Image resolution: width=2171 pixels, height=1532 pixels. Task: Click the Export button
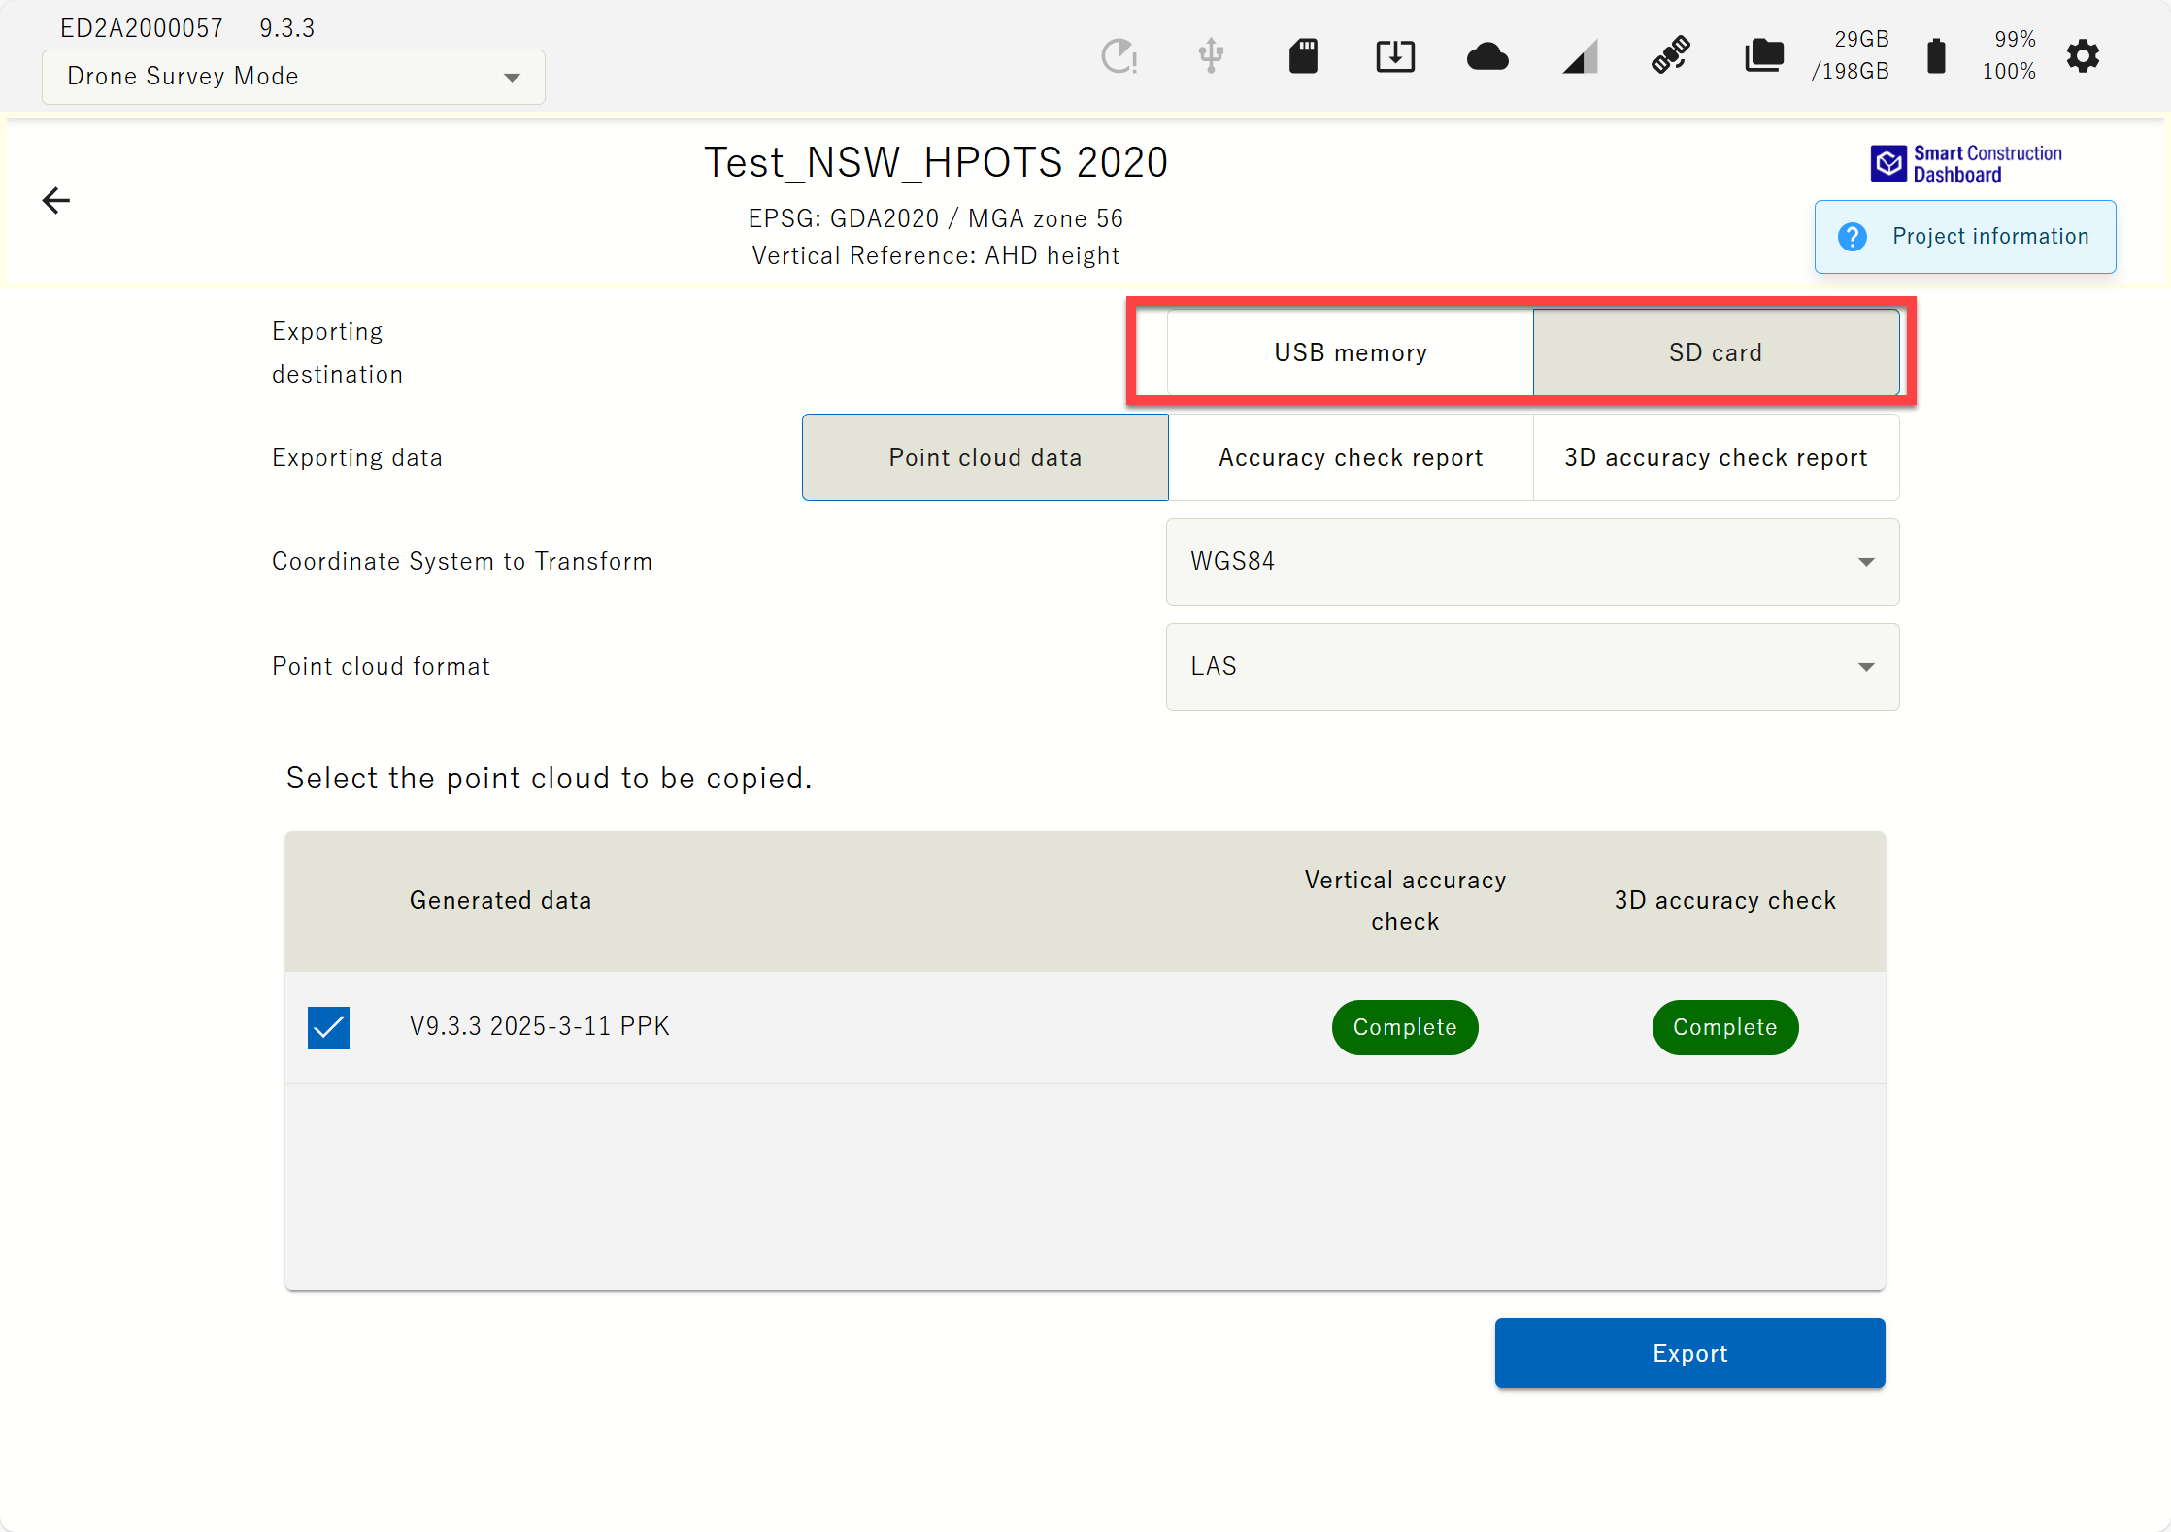point(1689,1353)
